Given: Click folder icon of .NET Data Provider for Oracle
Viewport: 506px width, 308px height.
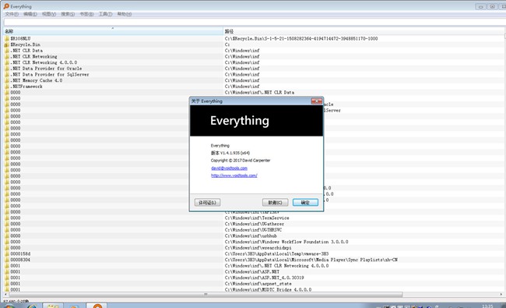Looking at the screenshot, I should coord(7,69).
